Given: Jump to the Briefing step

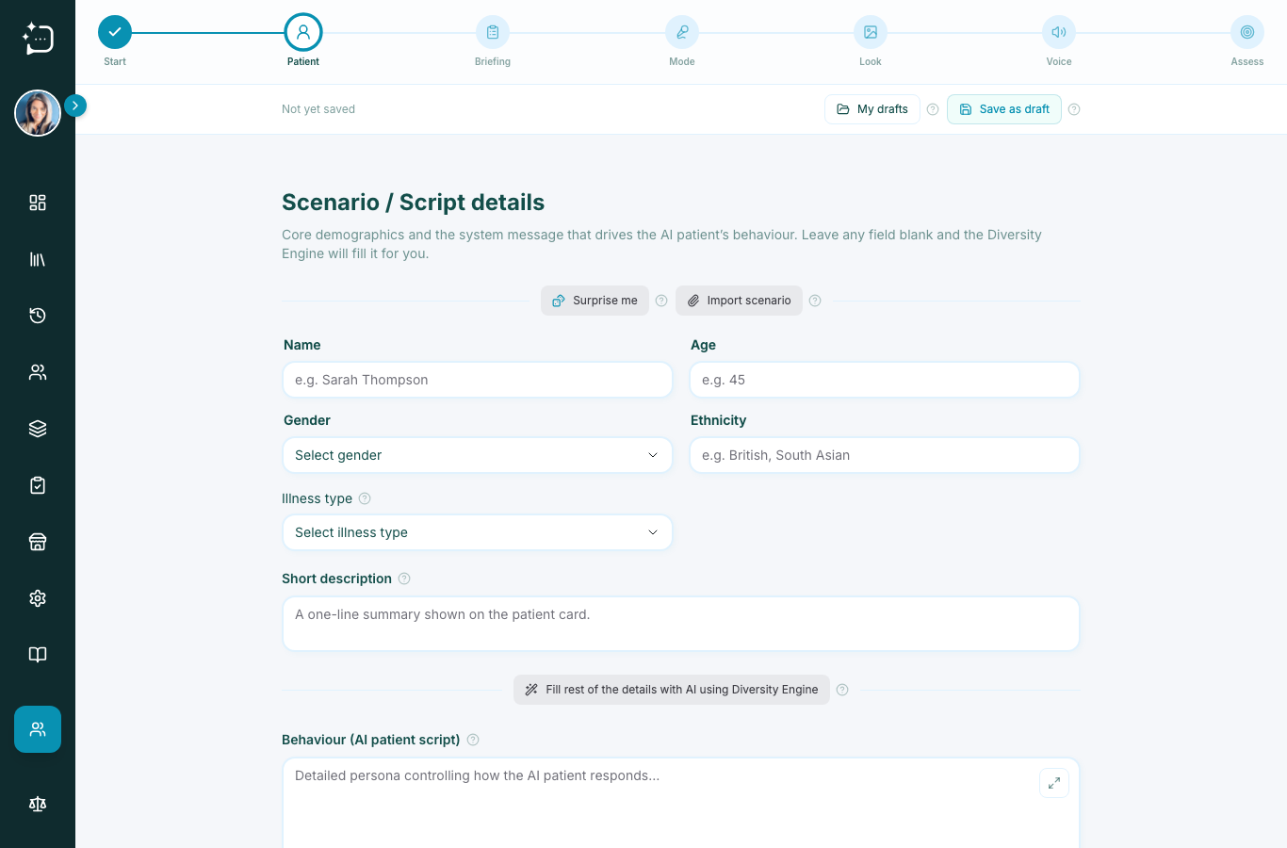Looking at the screenshot, I should tap(493, 32).
